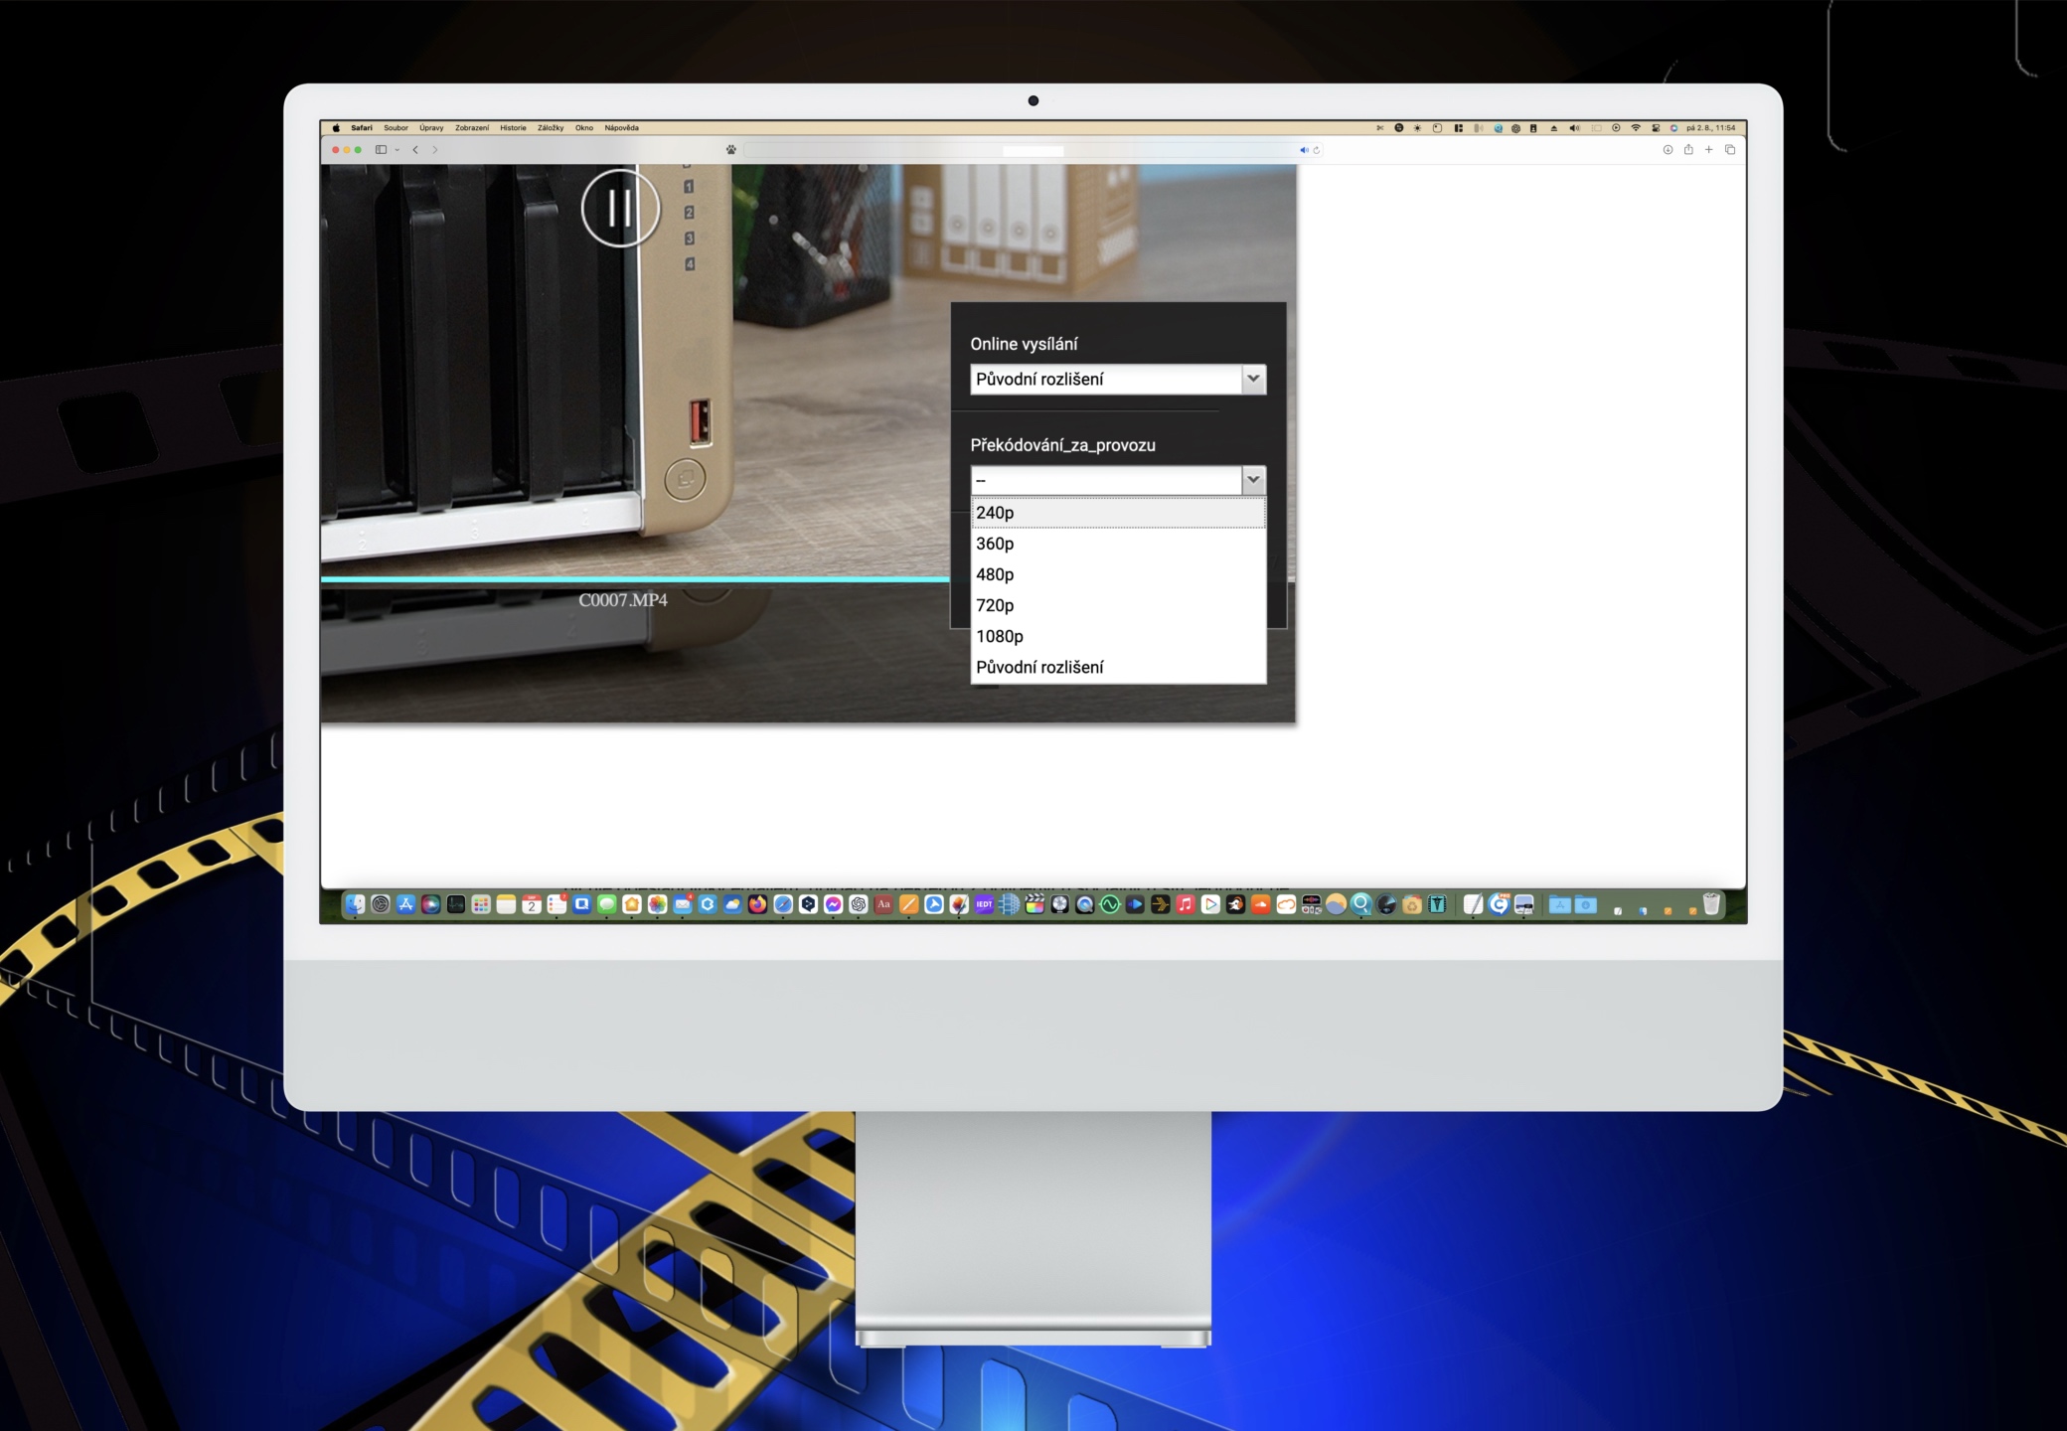This screenshot has width=2067, height=1431.
Task: Pick 1080p in the resolution list
Action: coord(999,636)
